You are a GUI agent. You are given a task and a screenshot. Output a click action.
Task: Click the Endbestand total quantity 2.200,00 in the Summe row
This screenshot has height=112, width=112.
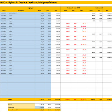point(91,100)
